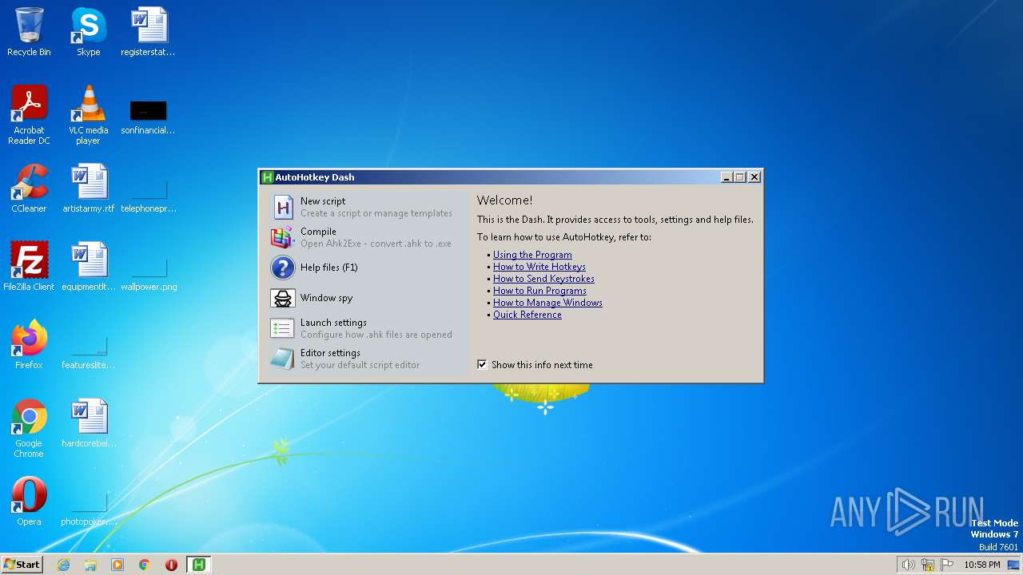Select the Recycle Bin desktop icon
Screen dimensions: 1023x575
[29, 32]
